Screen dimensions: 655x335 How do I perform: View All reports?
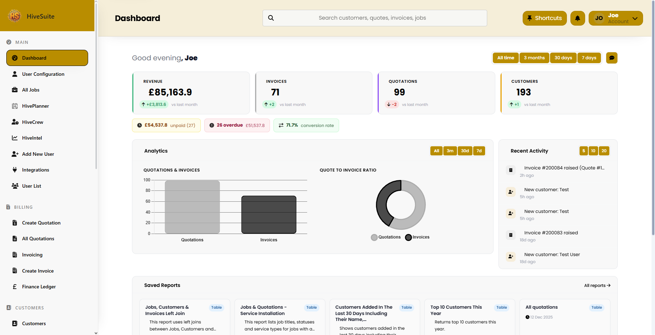(597, 285)
